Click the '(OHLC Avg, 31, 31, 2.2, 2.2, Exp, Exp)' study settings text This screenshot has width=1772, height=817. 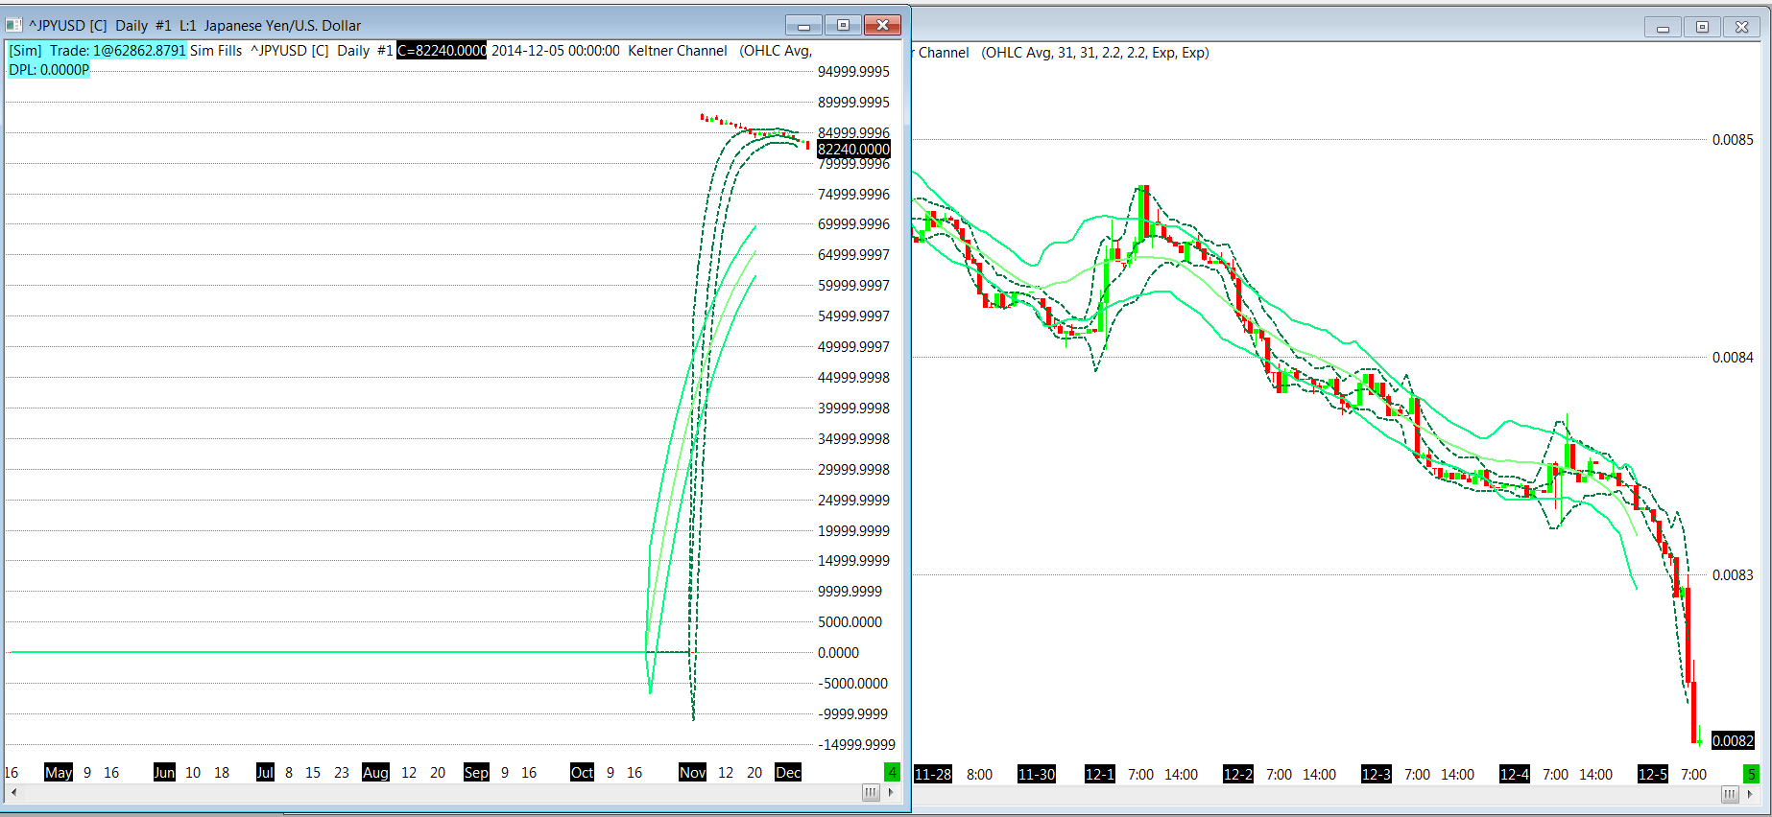(1095, 53)
